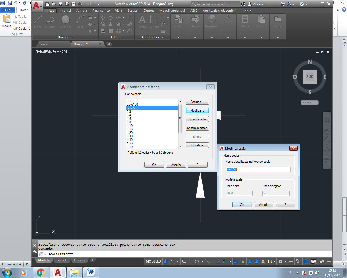Click the Undo arrow in AutoCAD toolbar
Image resolution: width=347 pixels, height=278 pixels.
click(80, 4)
